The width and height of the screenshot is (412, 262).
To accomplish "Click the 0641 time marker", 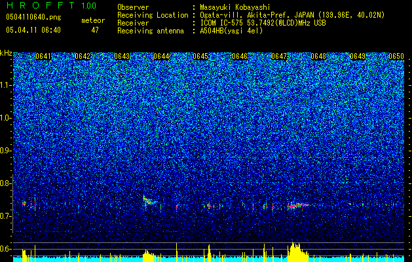I will [x=43, y=56].
